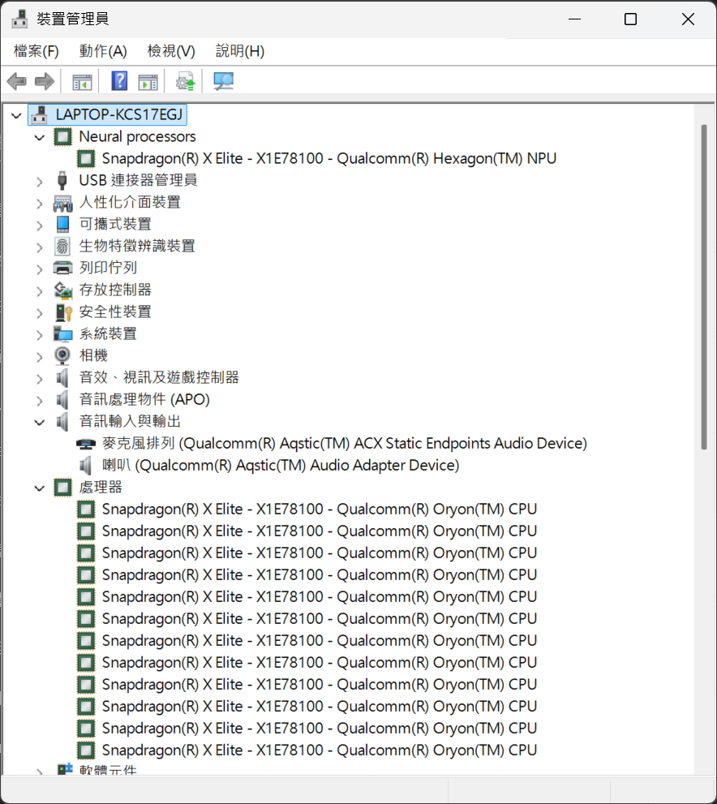Expand the 相機 category

40,357
